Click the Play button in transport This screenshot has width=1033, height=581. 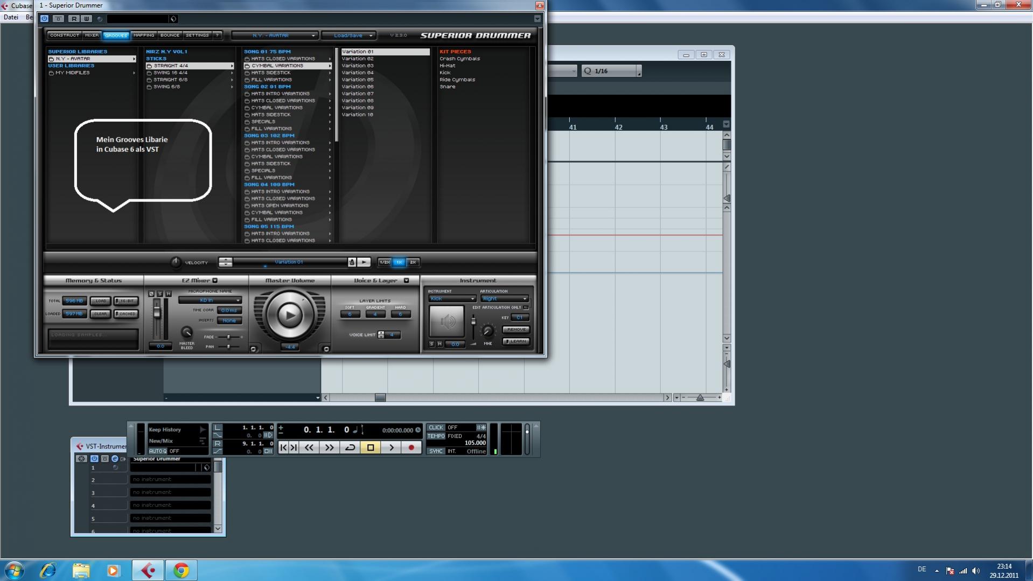pos(391,447)
